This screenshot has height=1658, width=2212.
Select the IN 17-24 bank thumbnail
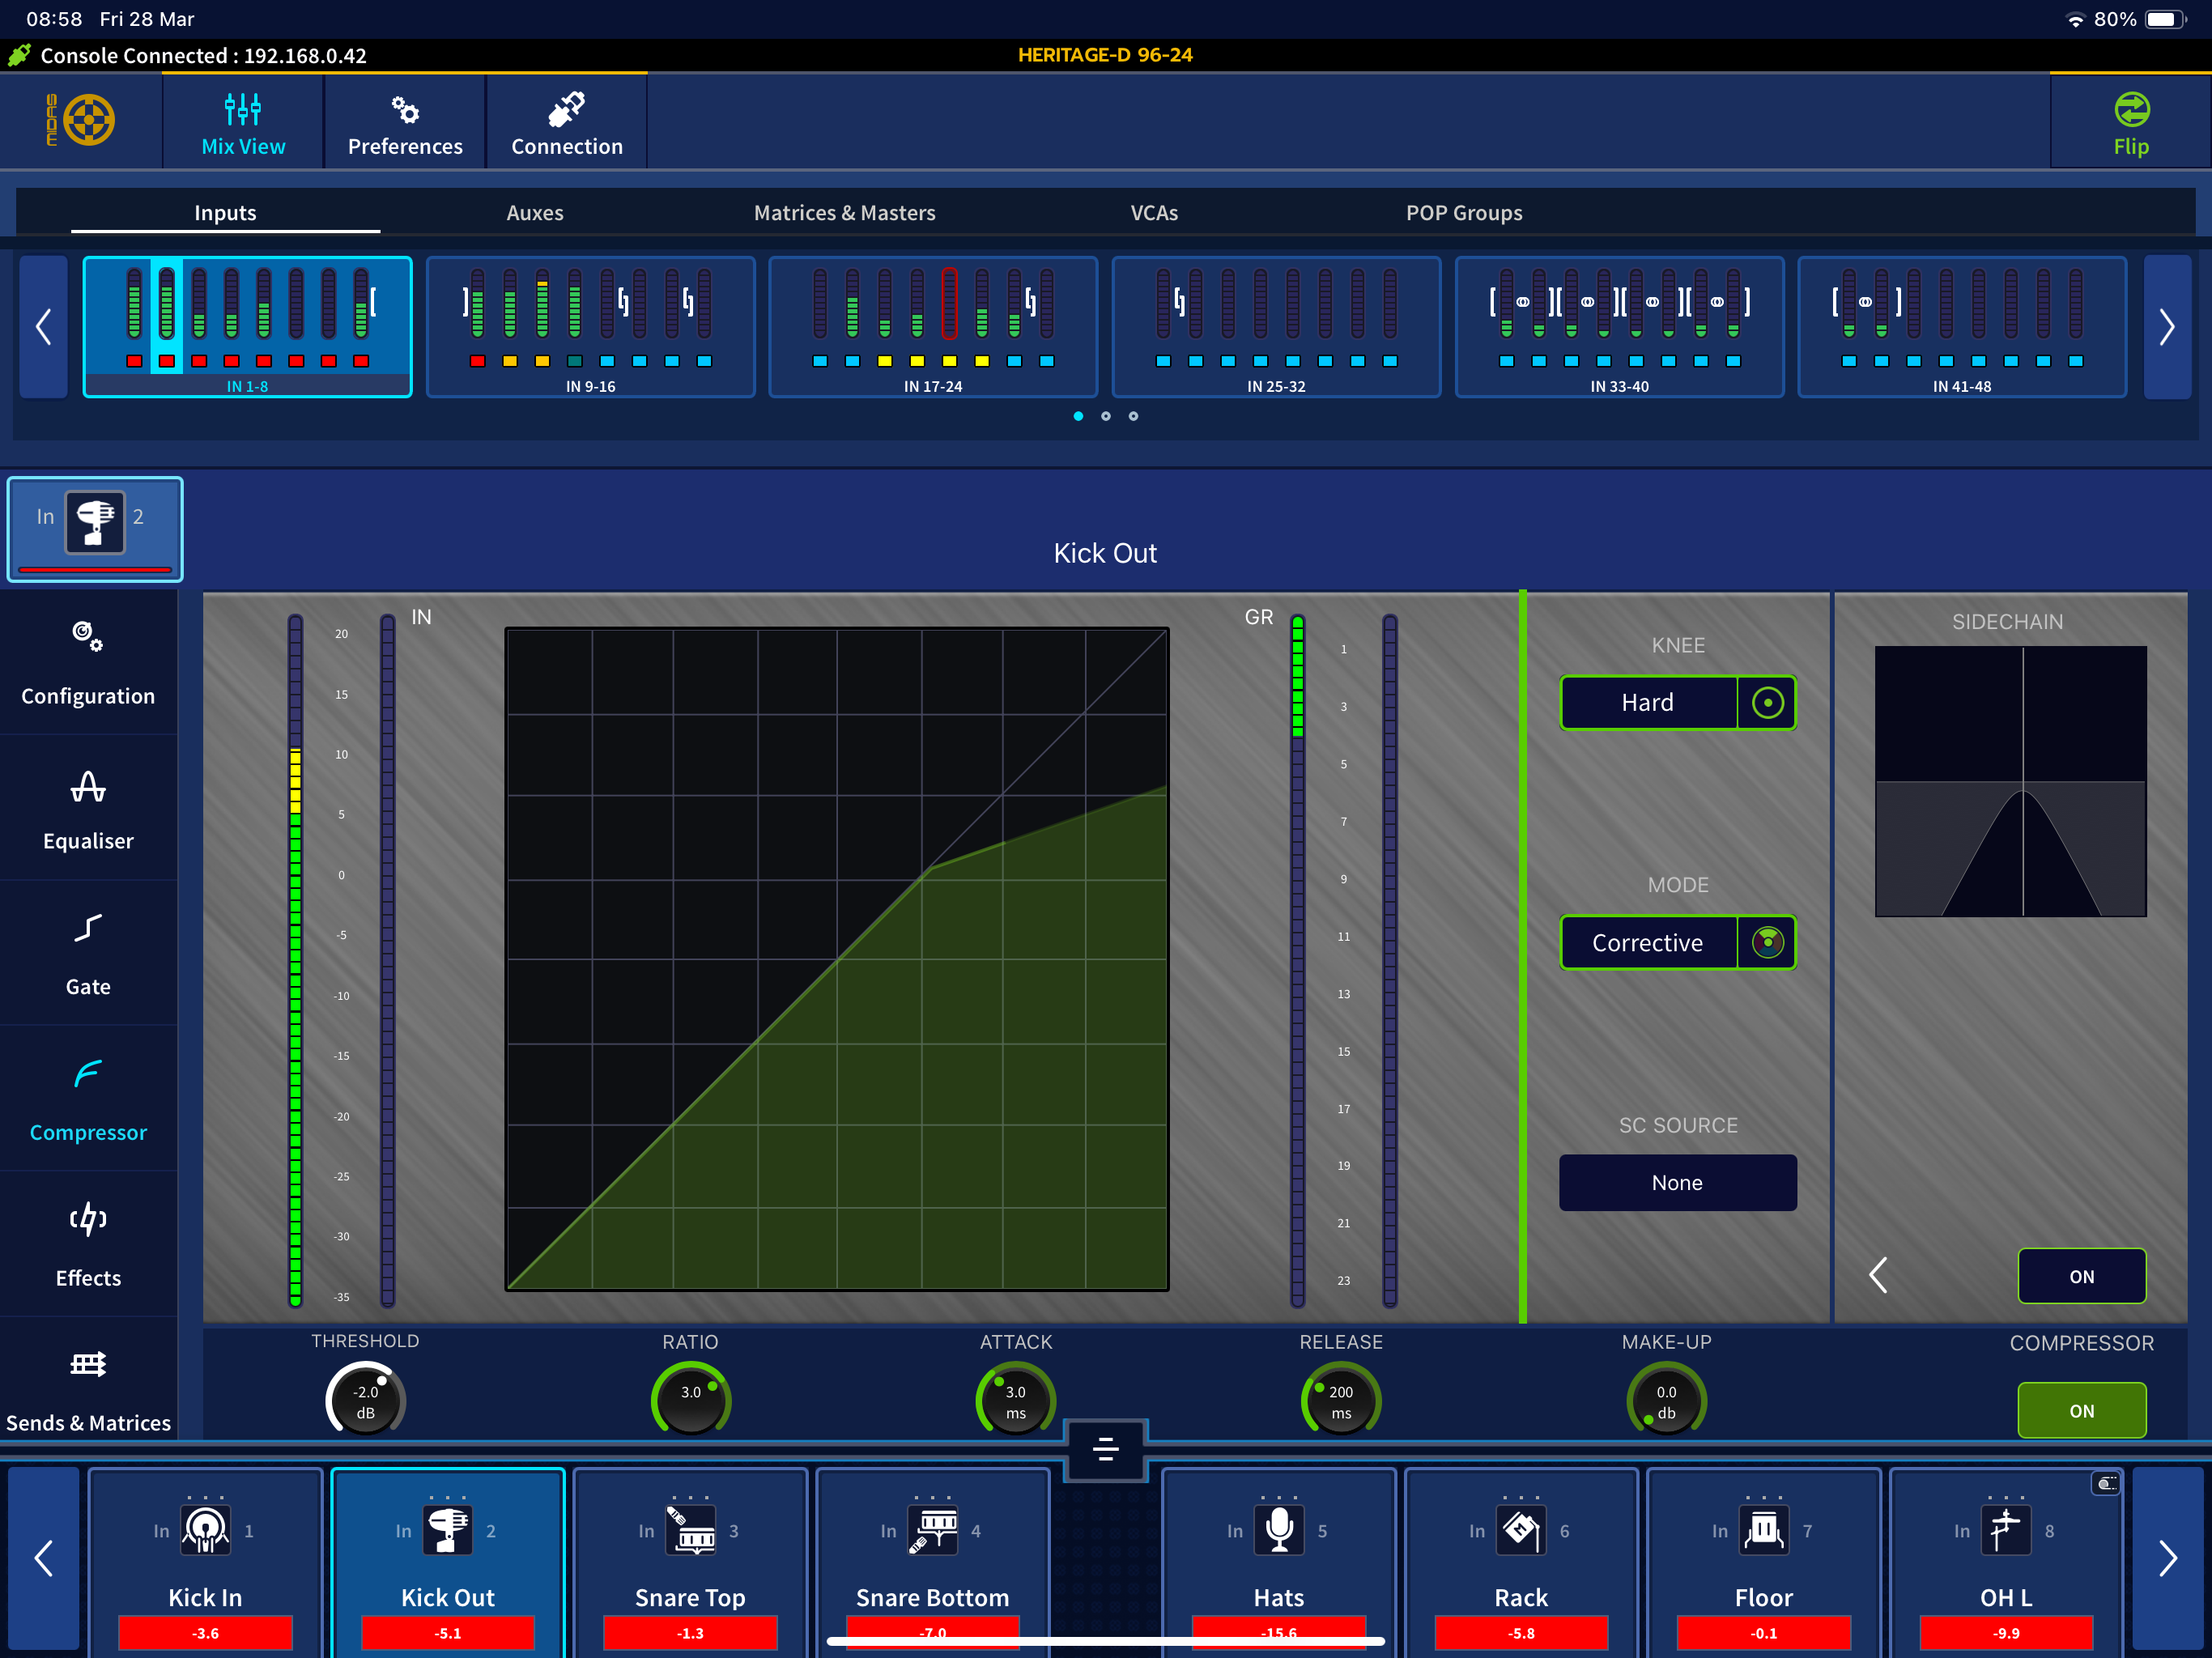(933, 326)
